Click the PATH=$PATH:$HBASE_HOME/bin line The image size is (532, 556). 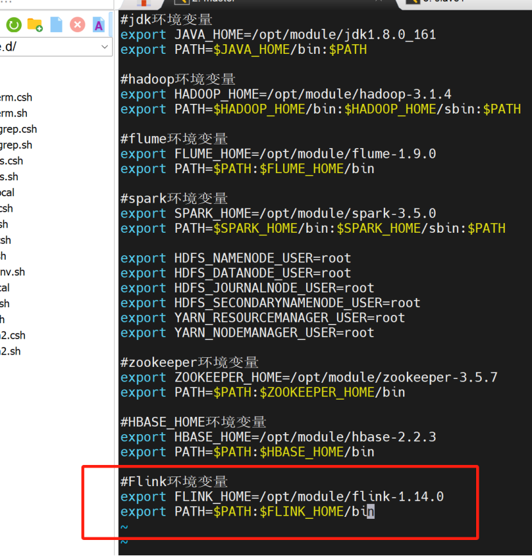click(247, 451)
